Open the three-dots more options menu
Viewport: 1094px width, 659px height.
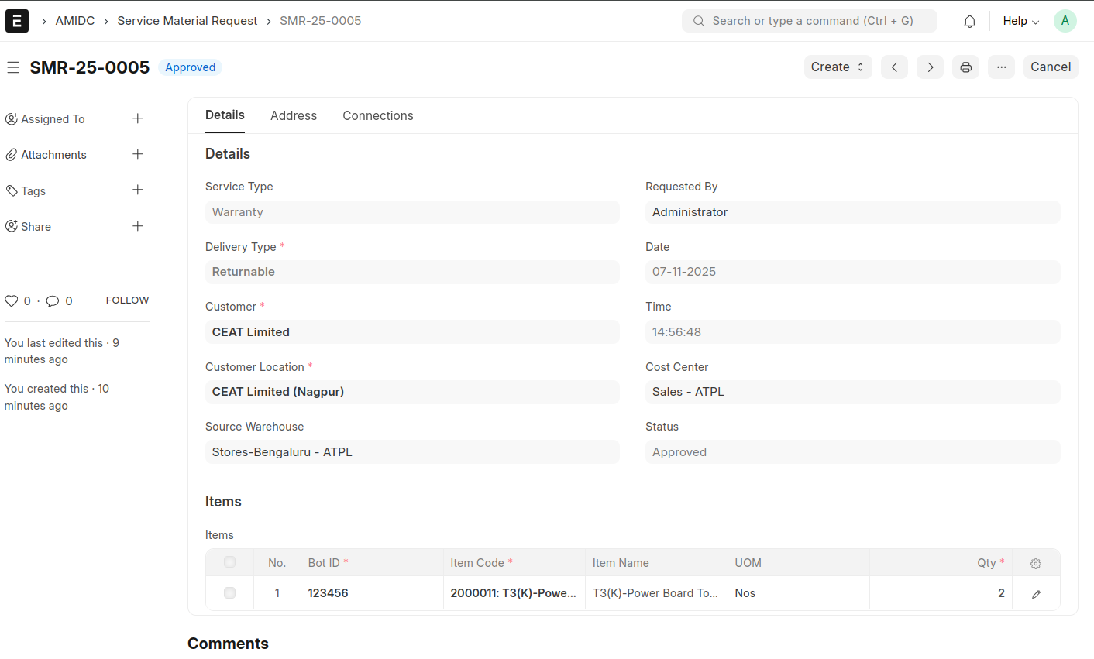pyautogui.click(x=1001, y=67)
